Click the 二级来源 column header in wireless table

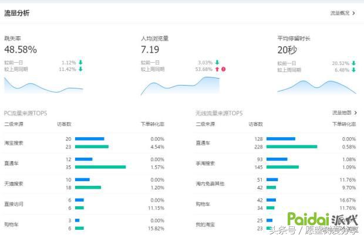(x=205, y=124)
